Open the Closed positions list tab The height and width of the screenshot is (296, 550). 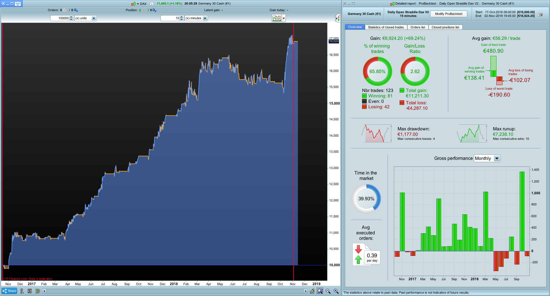point(445,27)
